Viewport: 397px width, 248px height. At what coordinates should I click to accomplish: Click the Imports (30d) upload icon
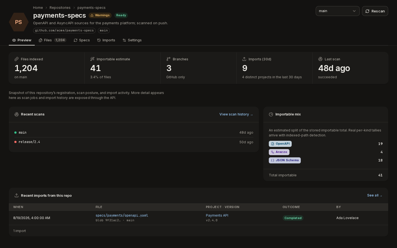pyautogui.click(x=244, y=59)
